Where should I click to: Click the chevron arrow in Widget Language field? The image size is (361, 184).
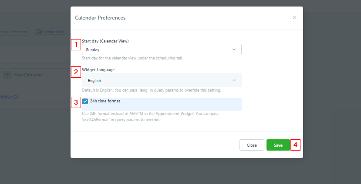pos(234,80)
